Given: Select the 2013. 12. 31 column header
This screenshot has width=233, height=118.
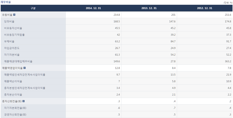Looking at the screenshot, I should coord(149,8).
